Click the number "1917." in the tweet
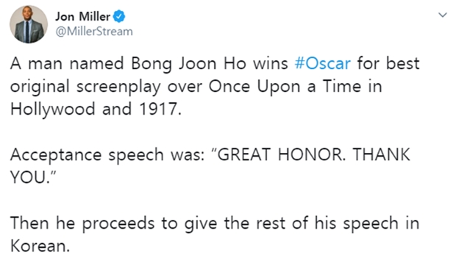 [x=160, y=110]
